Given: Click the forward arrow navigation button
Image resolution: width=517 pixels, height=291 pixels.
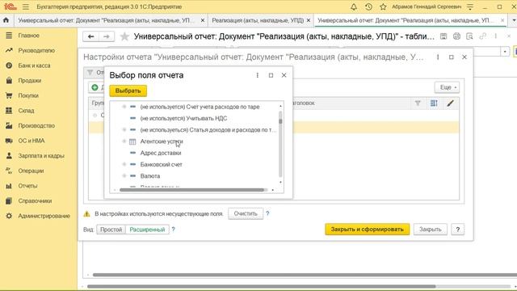Looking at the screenshot, I should (x=107, y=36).
